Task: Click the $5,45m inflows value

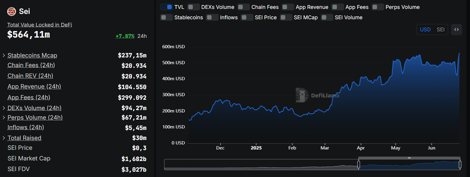Action: click(136, 128)
